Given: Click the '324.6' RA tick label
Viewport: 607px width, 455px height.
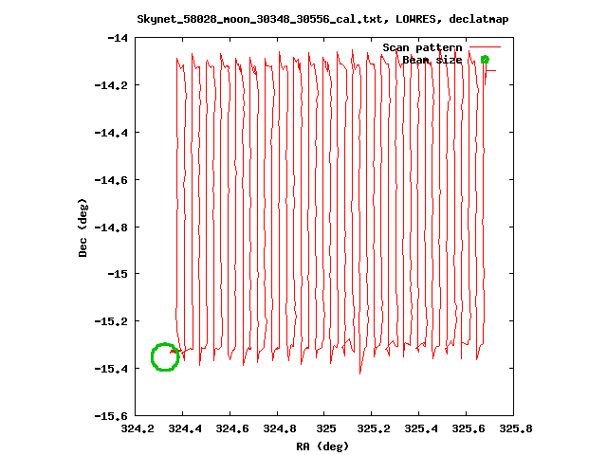Looking at the screenshot, I should 231,428.
